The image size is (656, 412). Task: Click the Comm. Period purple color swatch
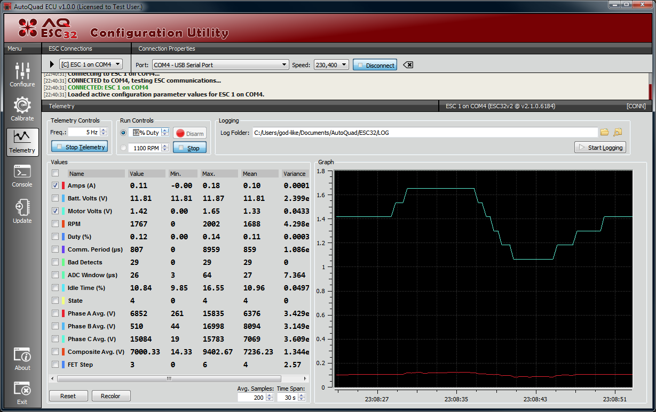point(64,249)
